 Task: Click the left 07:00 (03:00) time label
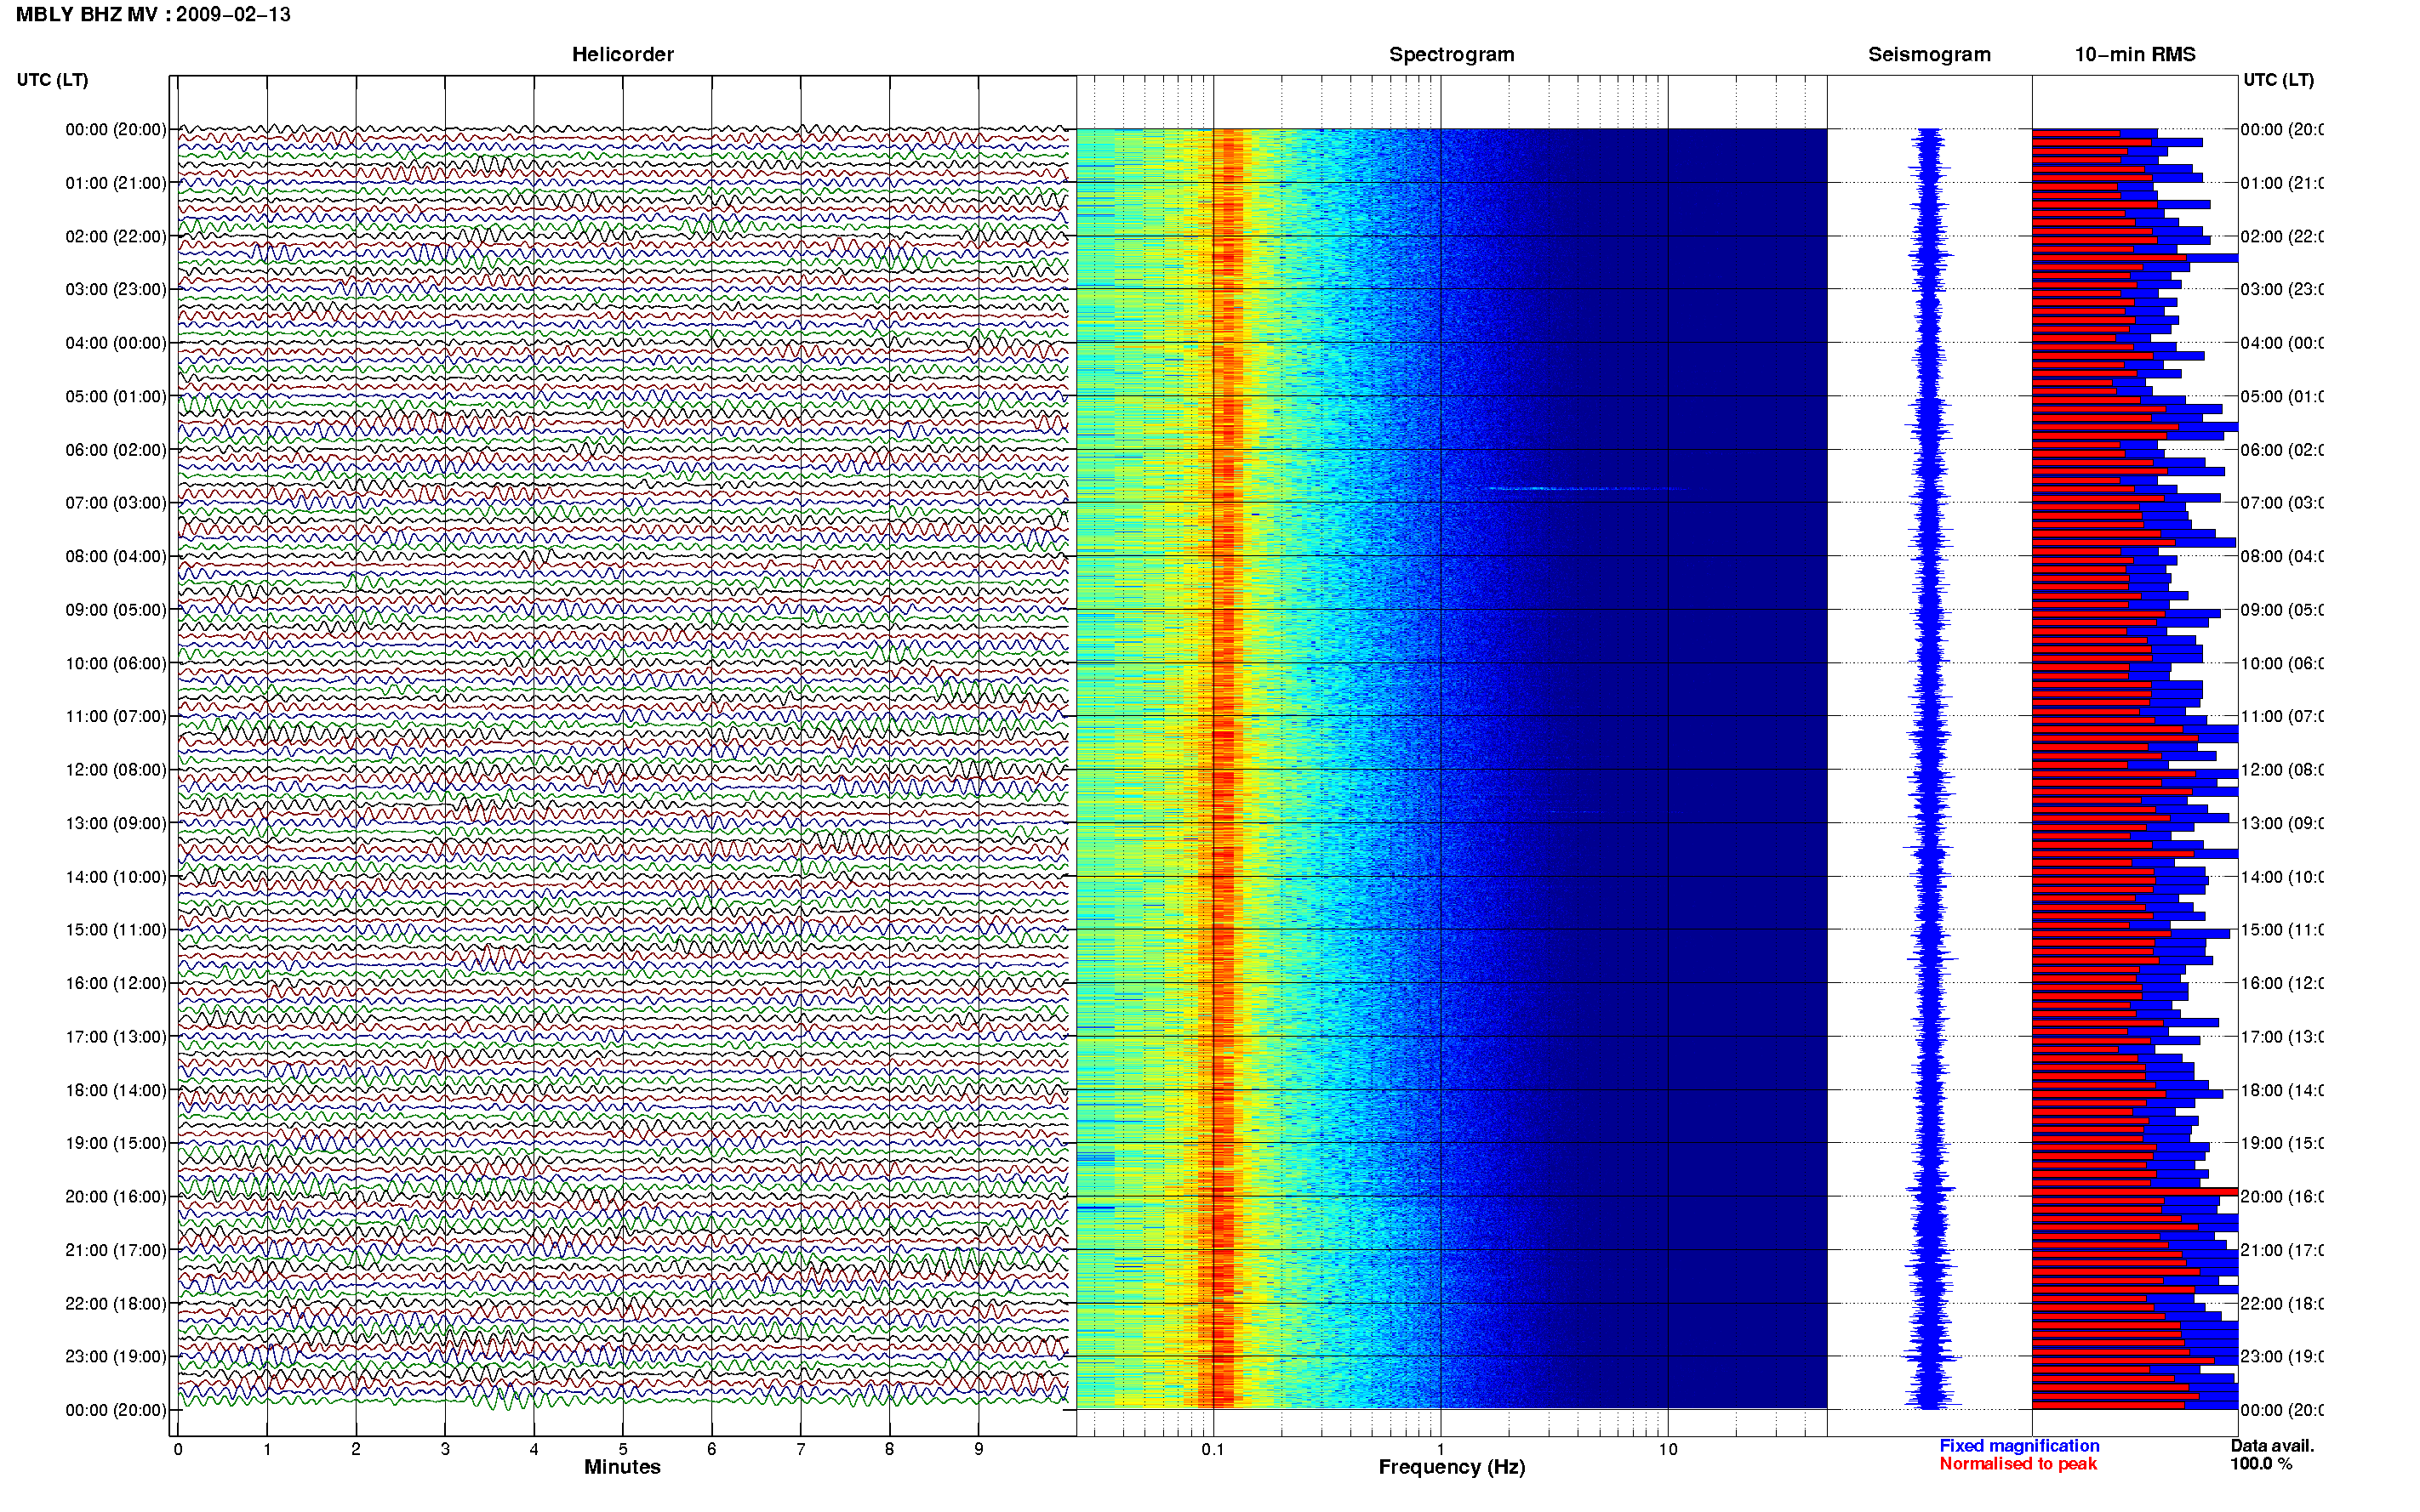115,503
